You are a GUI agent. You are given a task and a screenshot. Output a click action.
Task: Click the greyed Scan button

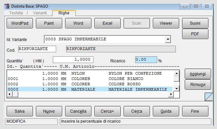[137, 23]
